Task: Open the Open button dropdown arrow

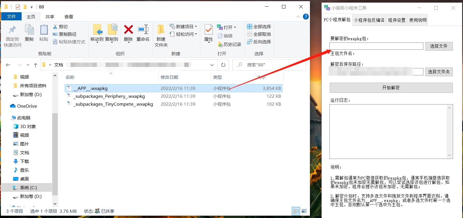Action: click(x=235, y=27)
